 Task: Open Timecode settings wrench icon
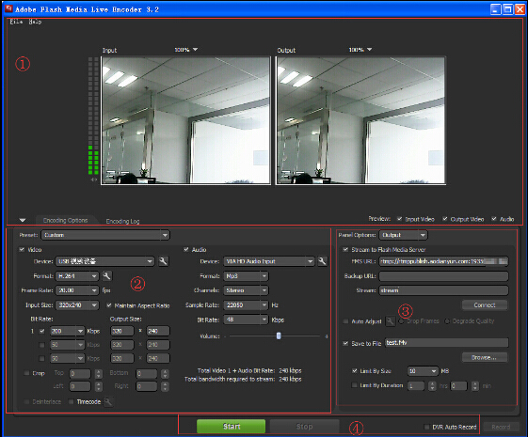[107, 401]
